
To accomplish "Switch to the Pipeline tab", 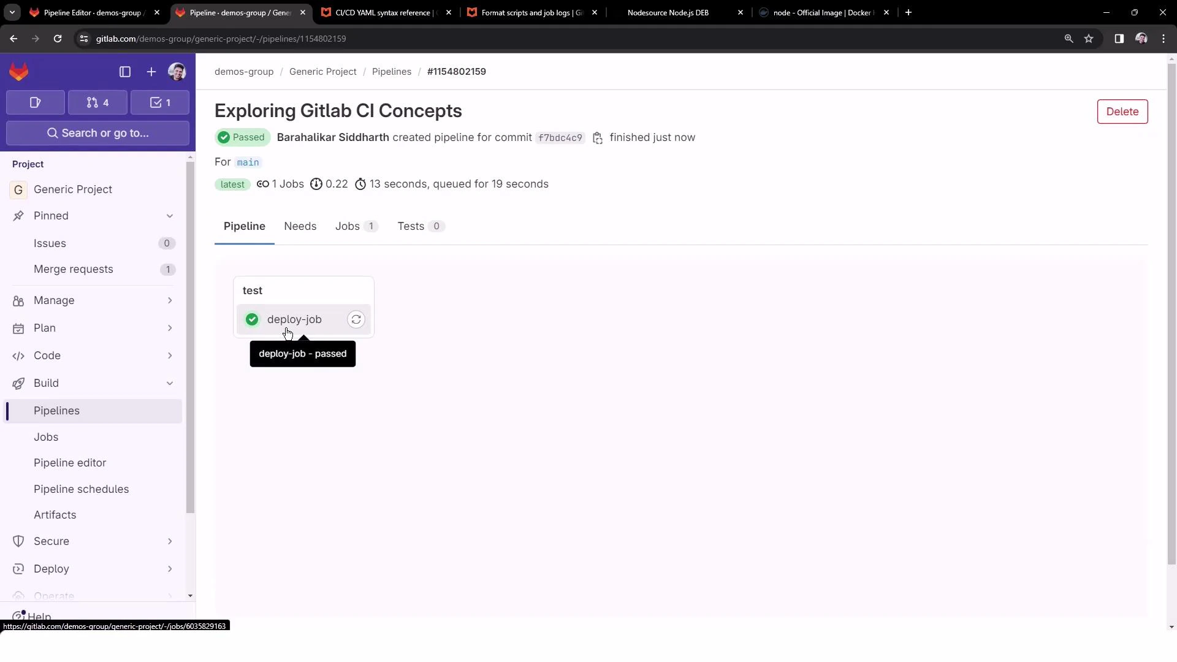I will click(245, 226).
